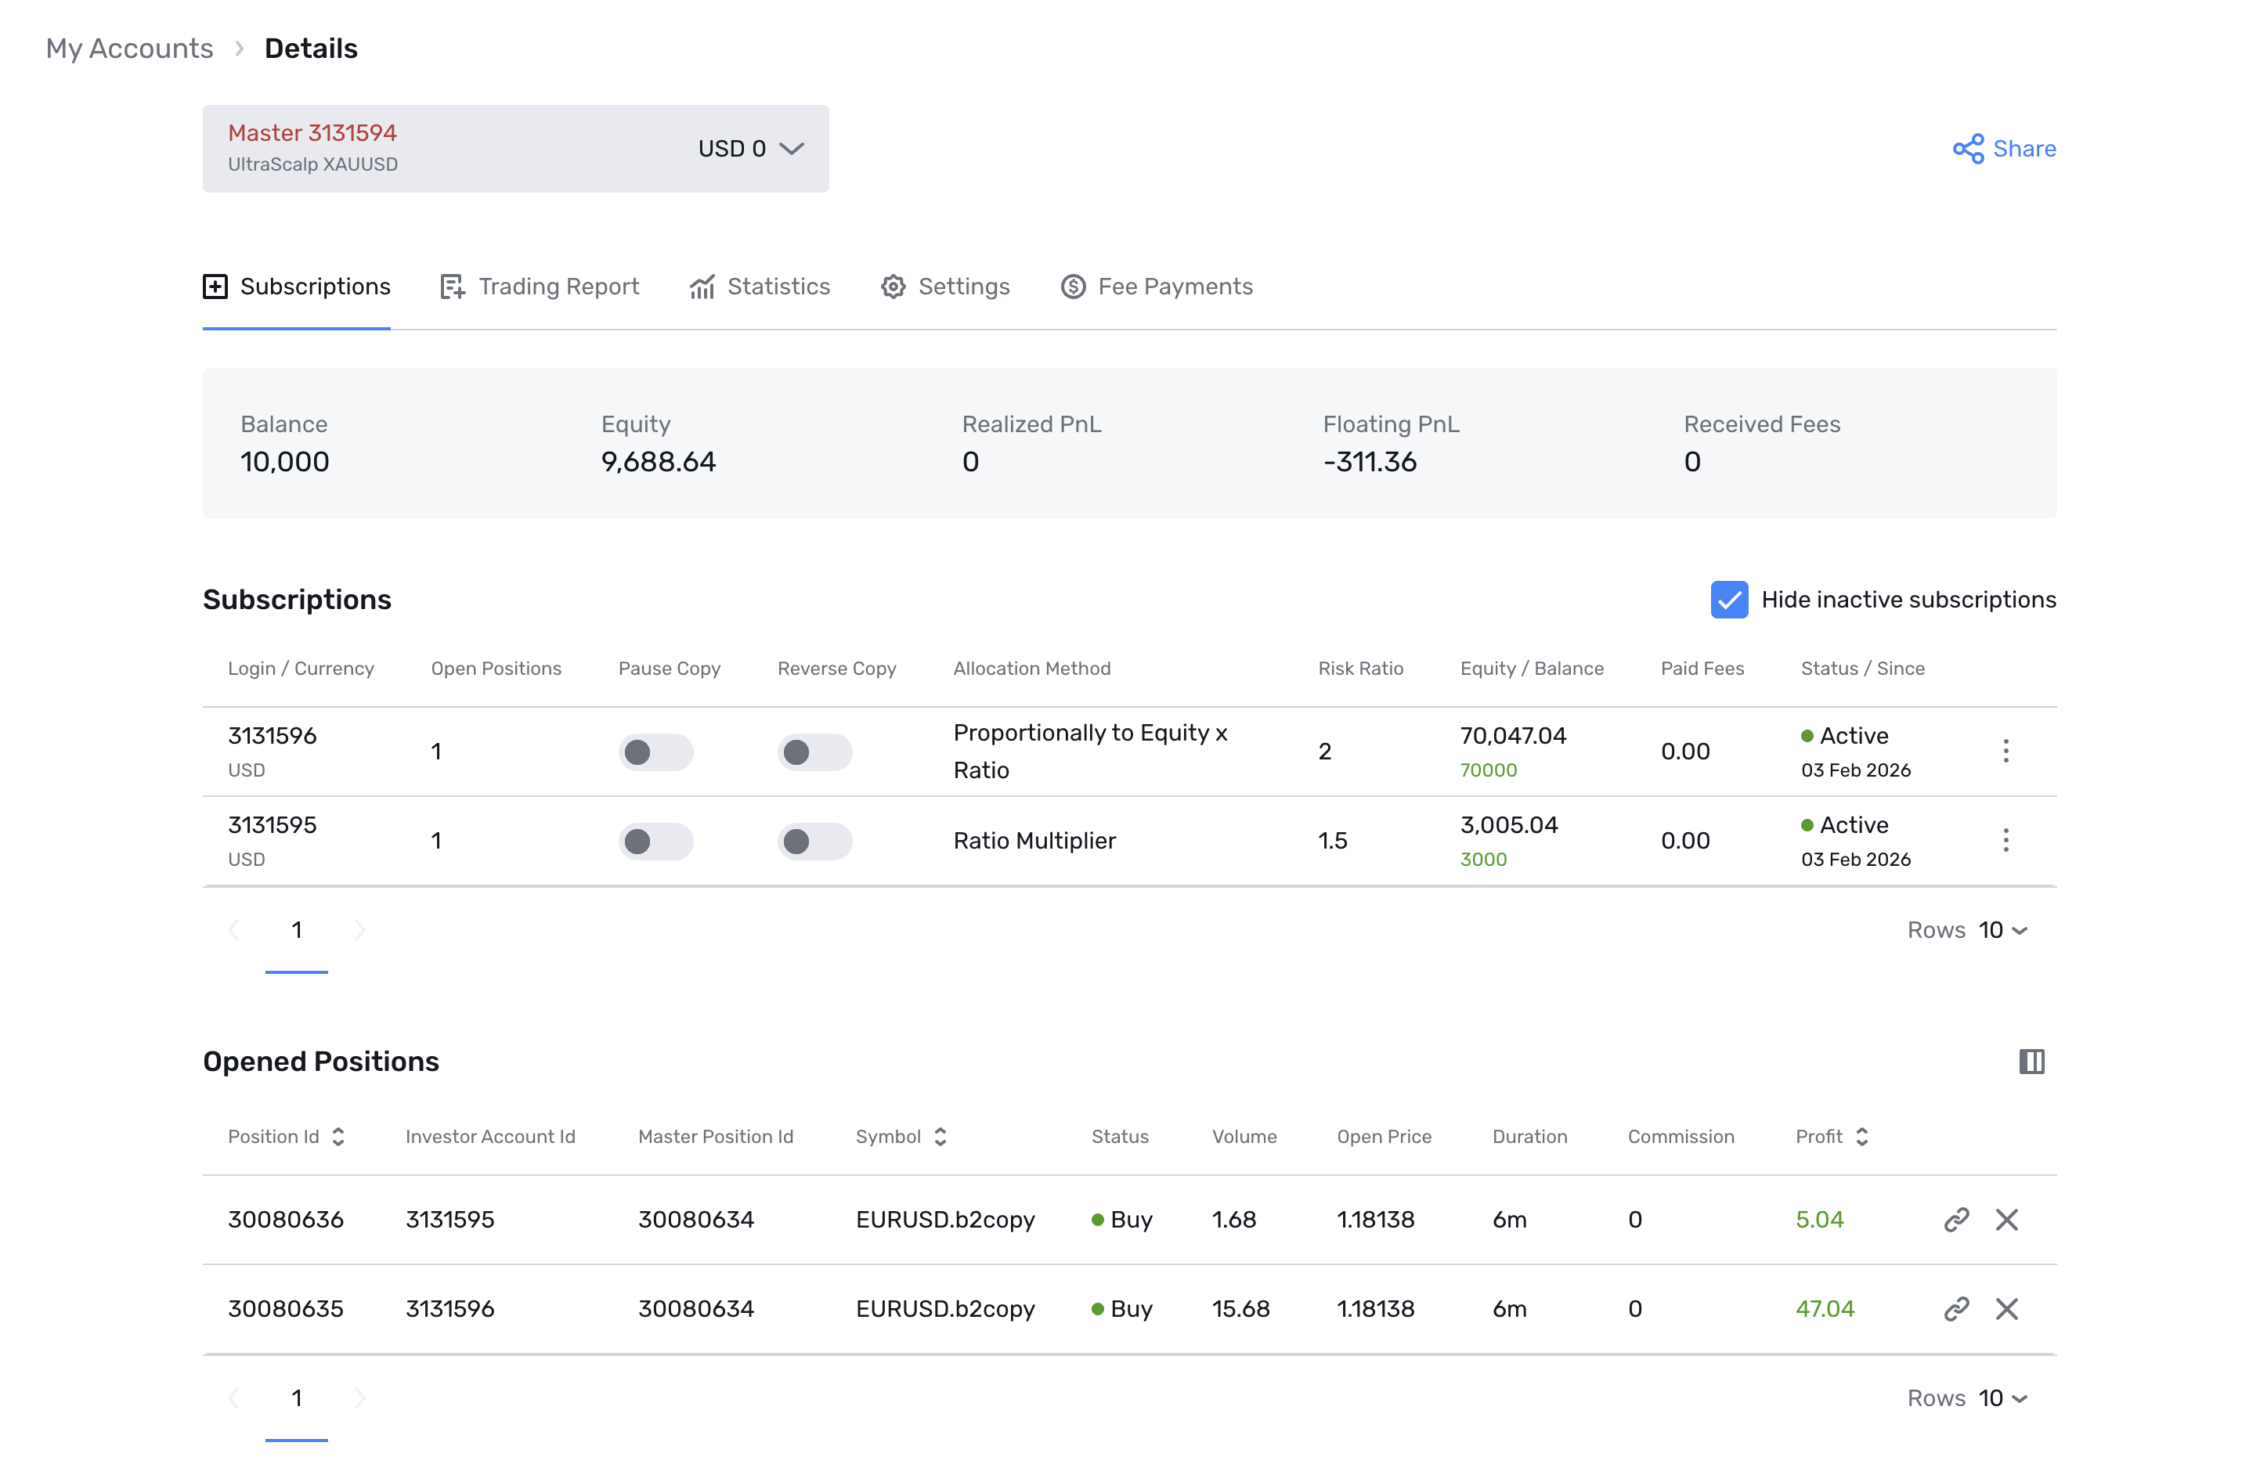Viewport: 2260px width, 1464px height.
Task: Uncheck Hide inactive subscriptions checkbox
Action: pyautogui.click(x=1729, y=600)
